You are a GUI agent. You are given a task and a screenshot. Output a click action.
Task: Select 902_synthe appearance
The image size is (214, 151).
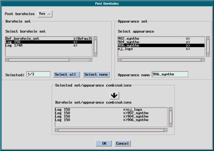pyautogui.click(x=161, y=38)
